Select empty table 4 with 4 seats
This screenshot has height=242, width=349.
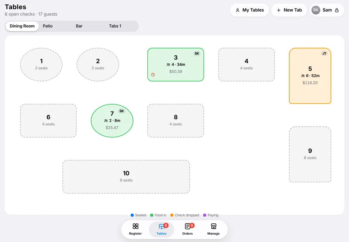[x=246, y=65]
